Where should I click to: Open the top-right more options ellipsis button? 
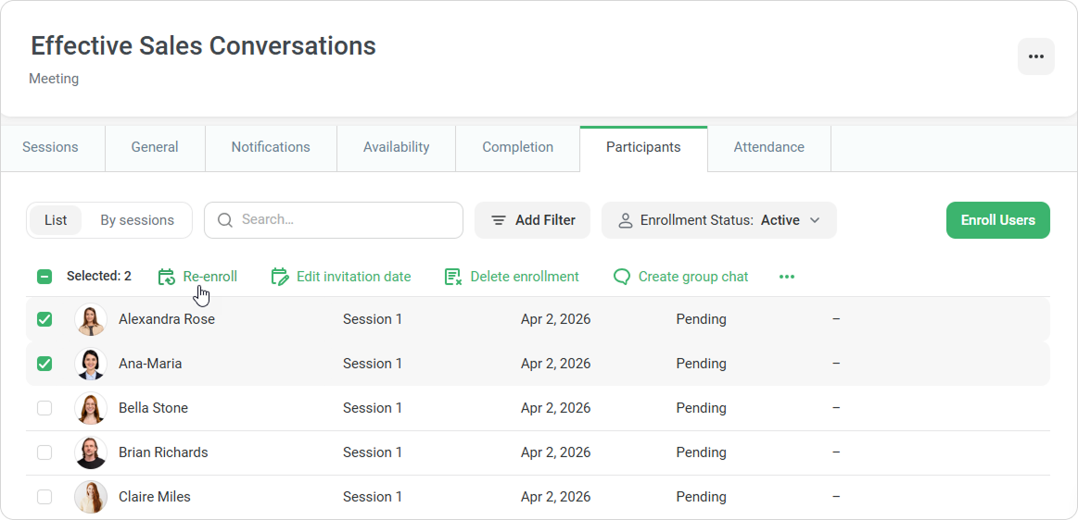(x=1035, y=56)
